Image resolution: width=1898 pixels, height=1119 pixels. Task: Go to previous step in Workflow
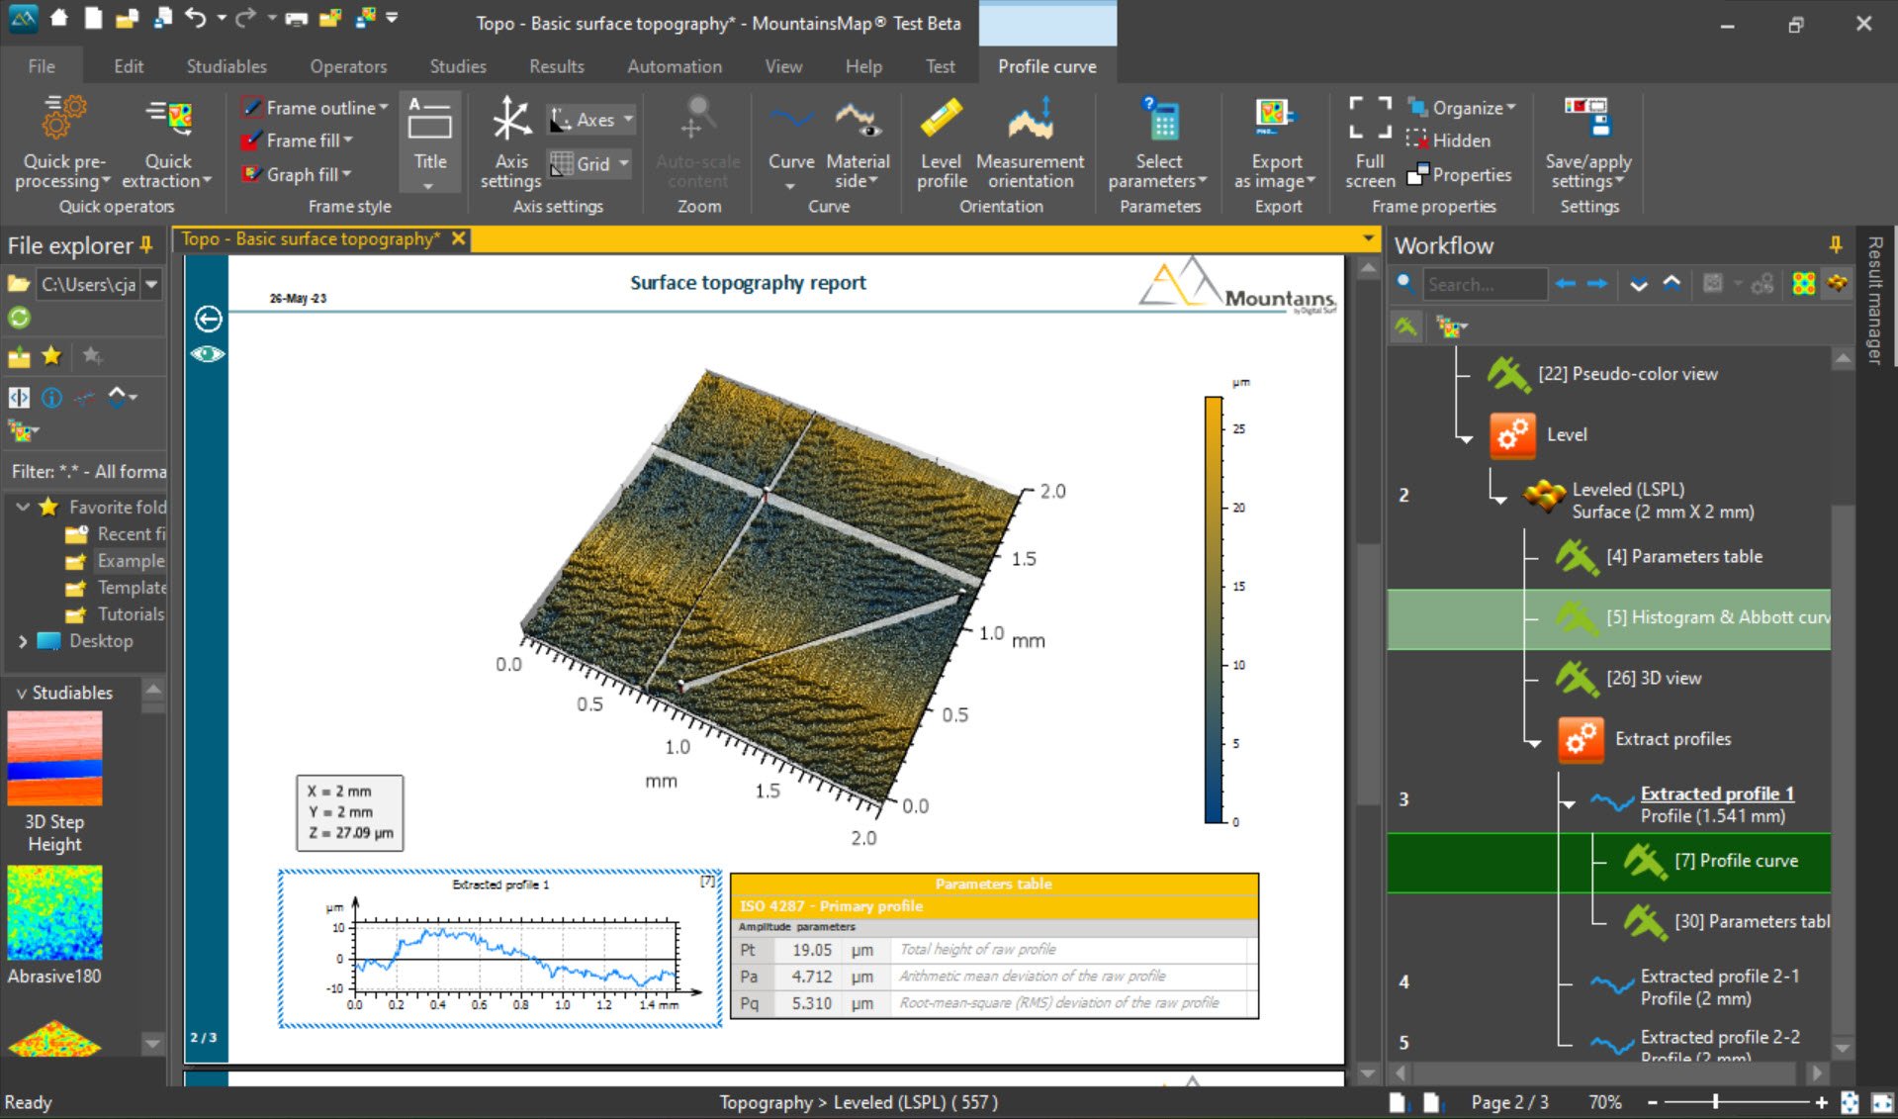pyautogui.click(x=1565, y=284)
